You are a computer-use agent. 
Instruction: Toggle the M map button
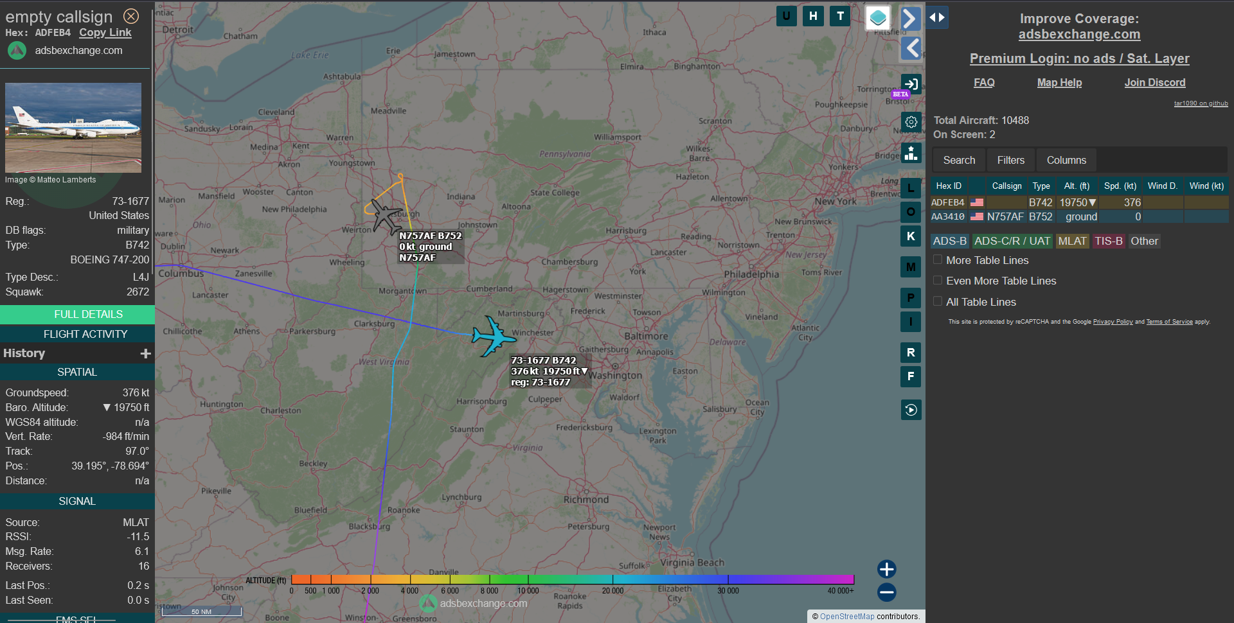[x=911, y=267]
